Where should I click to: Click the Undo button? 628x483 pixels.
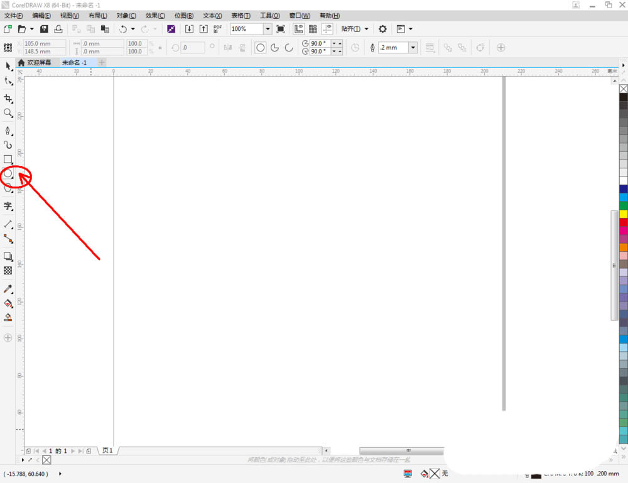click(x=123, y=29)
